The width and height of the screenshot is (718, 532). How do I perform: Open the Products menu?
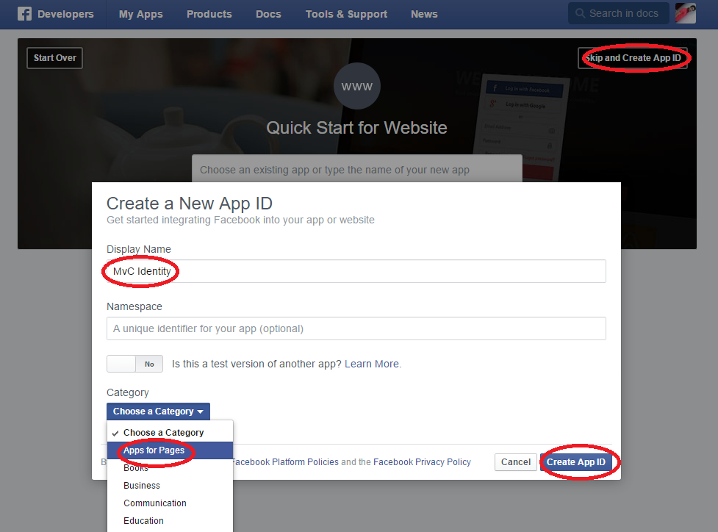click(209, 13)
